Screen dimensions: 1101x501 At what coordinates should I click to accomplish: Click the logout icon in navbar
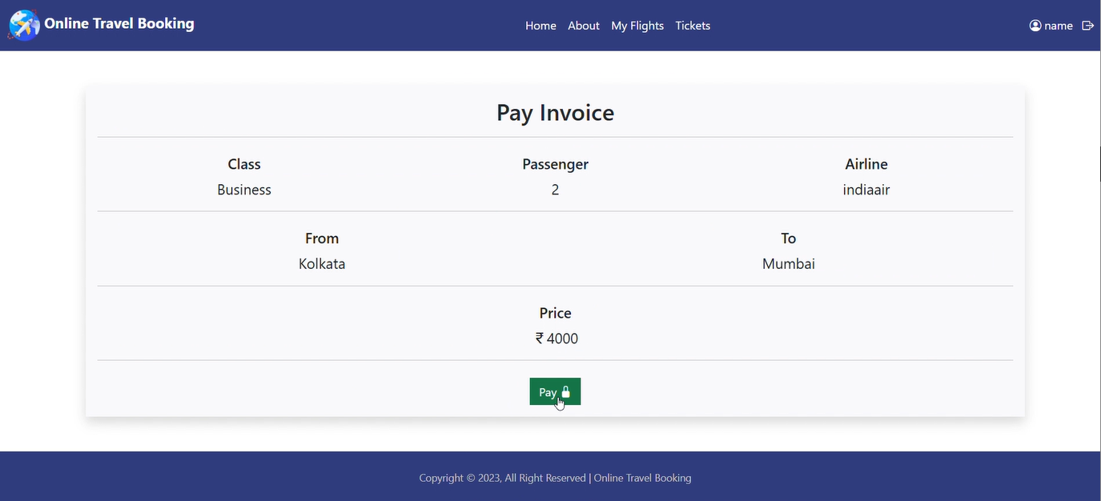1087,26
